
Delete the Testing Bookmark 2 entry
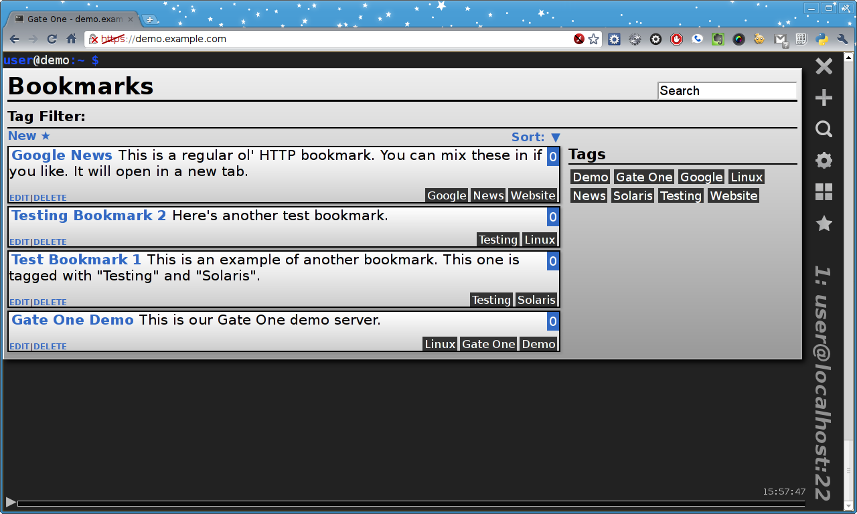point(50,242)
